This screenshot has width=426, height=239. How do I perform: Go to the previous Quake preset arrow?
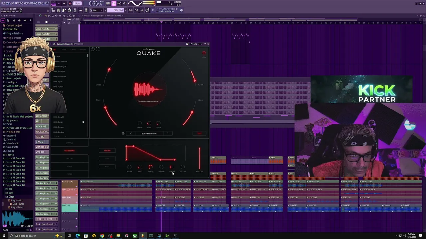131,133
